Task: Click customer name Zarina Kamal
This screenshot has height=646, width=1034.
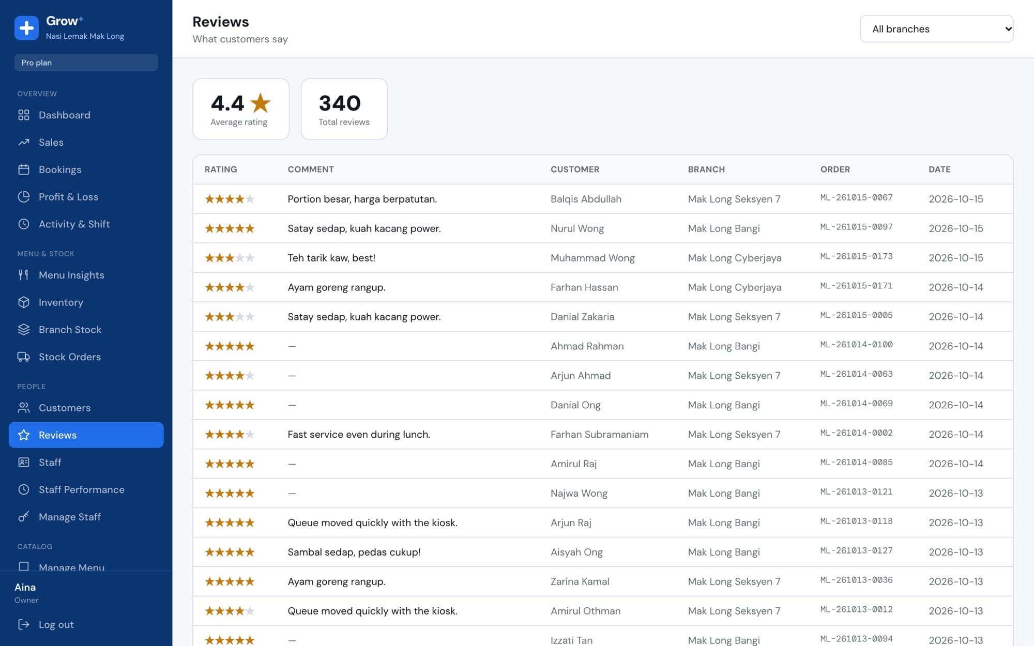Action: (580, 581)
